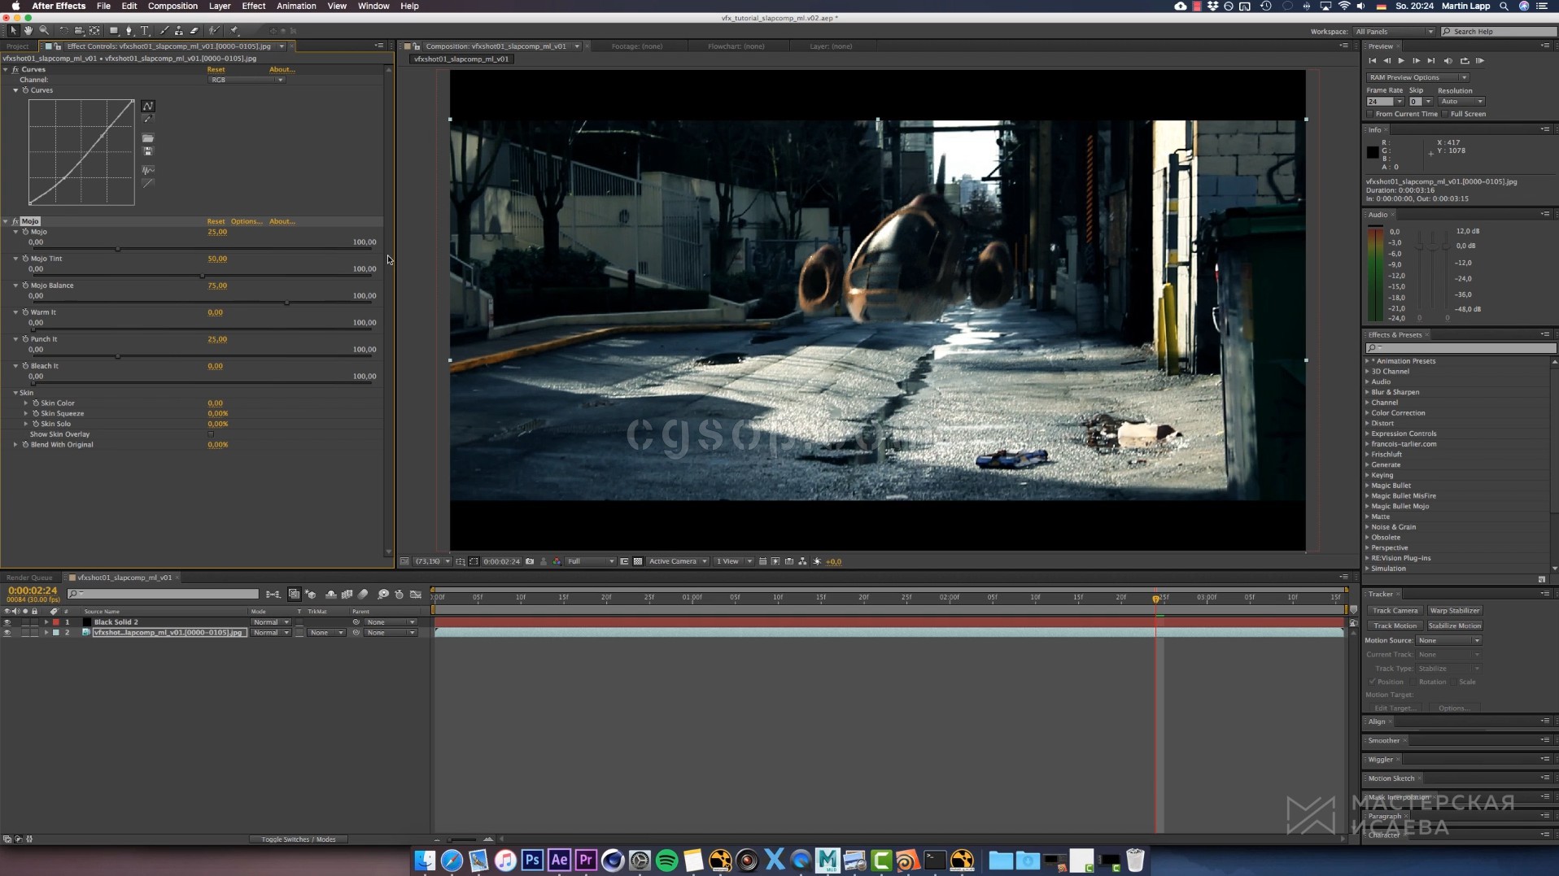Screen dimensions: 1559x876
Task: Collapse the Skin property group
Action: coord(15,393)
